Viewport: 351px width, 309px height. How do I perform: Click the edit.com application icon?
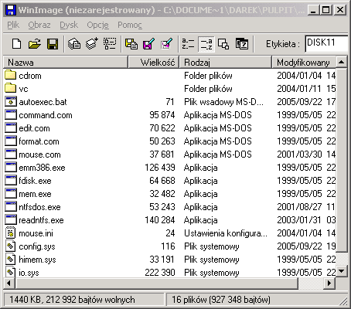(x=10, y=127)
